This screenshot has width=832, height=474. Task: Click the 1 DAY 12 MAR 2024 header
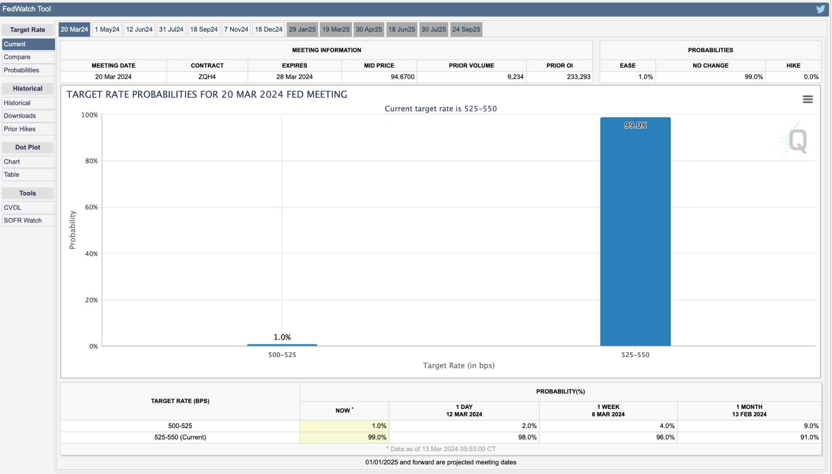[464, 411]
